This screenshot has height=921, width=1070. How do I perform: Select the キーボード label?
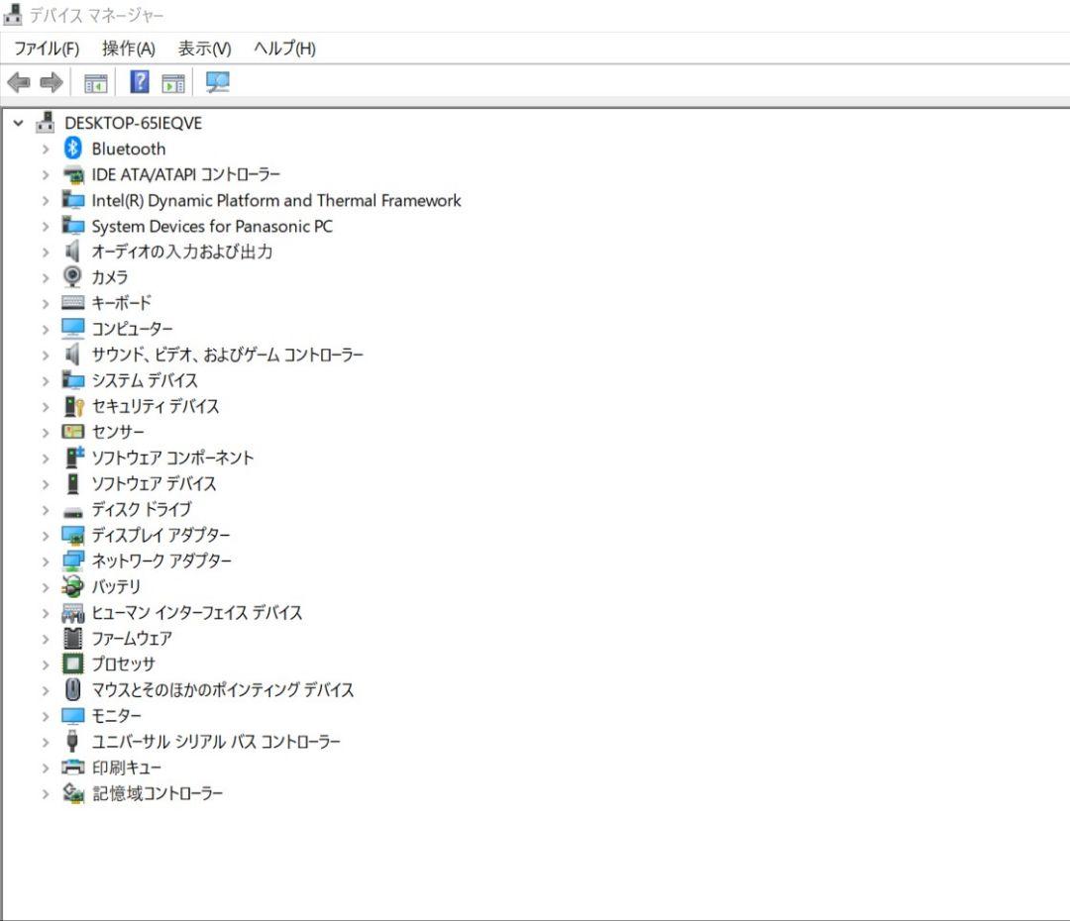click(122, 303)
